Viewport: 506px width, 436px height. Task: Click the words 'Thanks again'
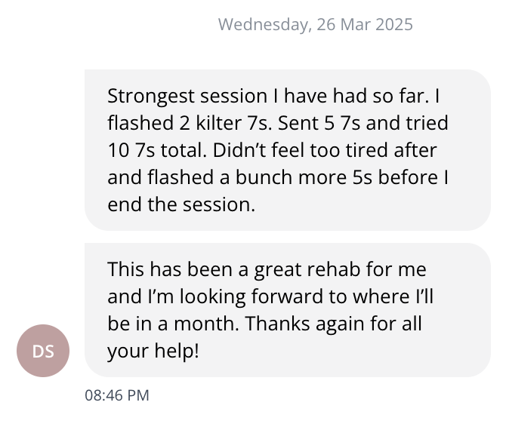click(x=308, y=324)
